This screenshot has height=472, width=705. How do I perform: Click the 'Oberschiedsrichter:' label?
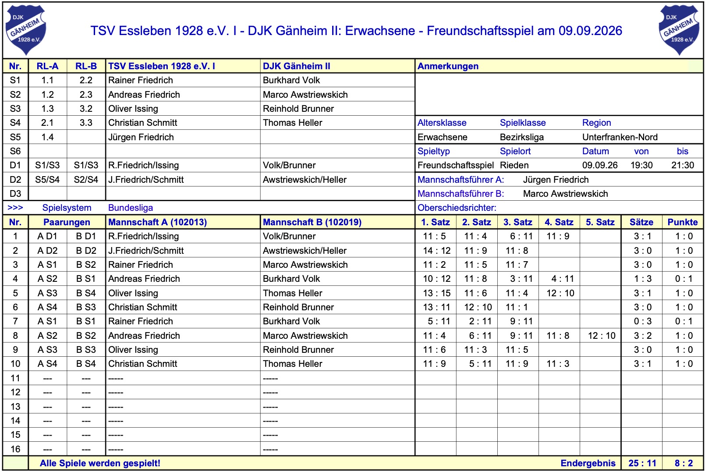[x=457, y=208]
